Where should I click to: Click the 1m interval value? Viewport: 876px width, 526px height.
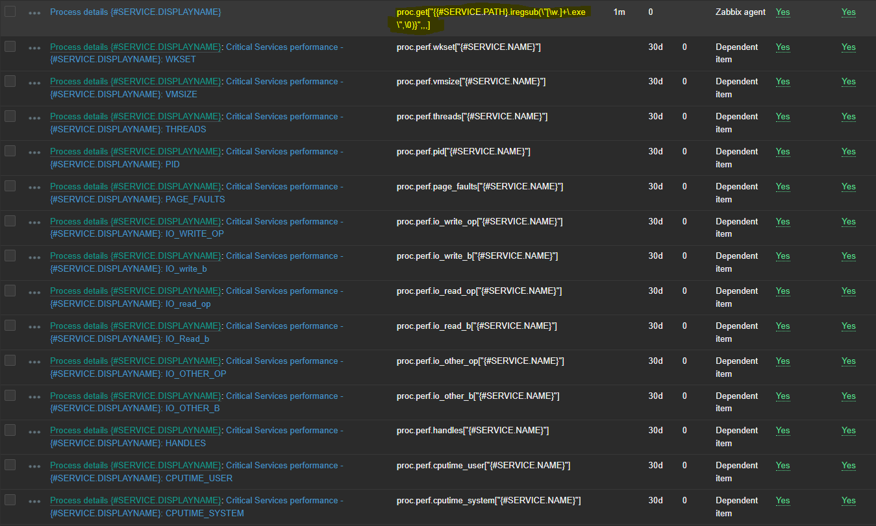619,12
